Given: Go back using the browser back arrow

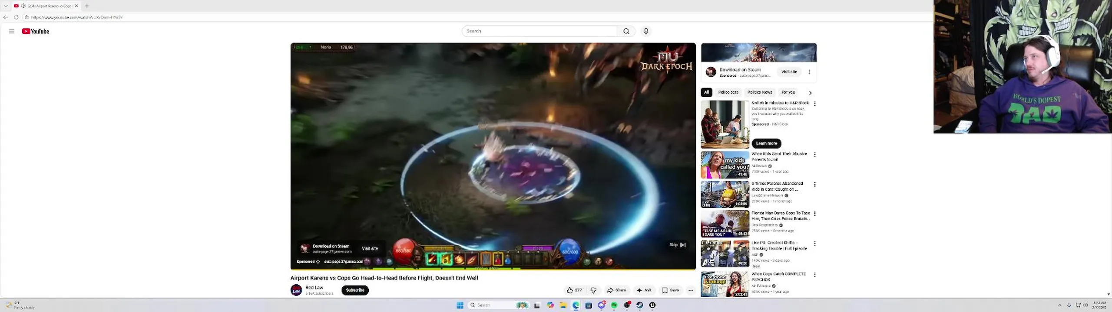Looking at the screenshot, I should tap(5, 17).
